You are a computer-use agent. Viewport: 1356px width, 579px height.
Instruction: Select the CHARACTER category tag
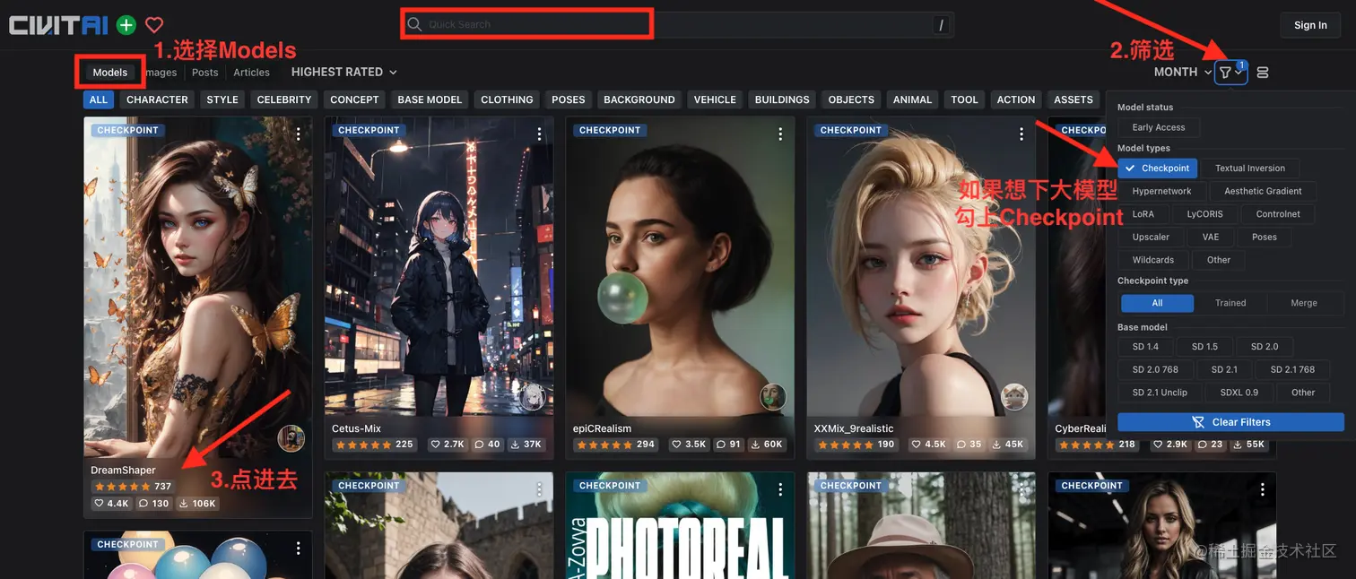[x=157, y=99]
